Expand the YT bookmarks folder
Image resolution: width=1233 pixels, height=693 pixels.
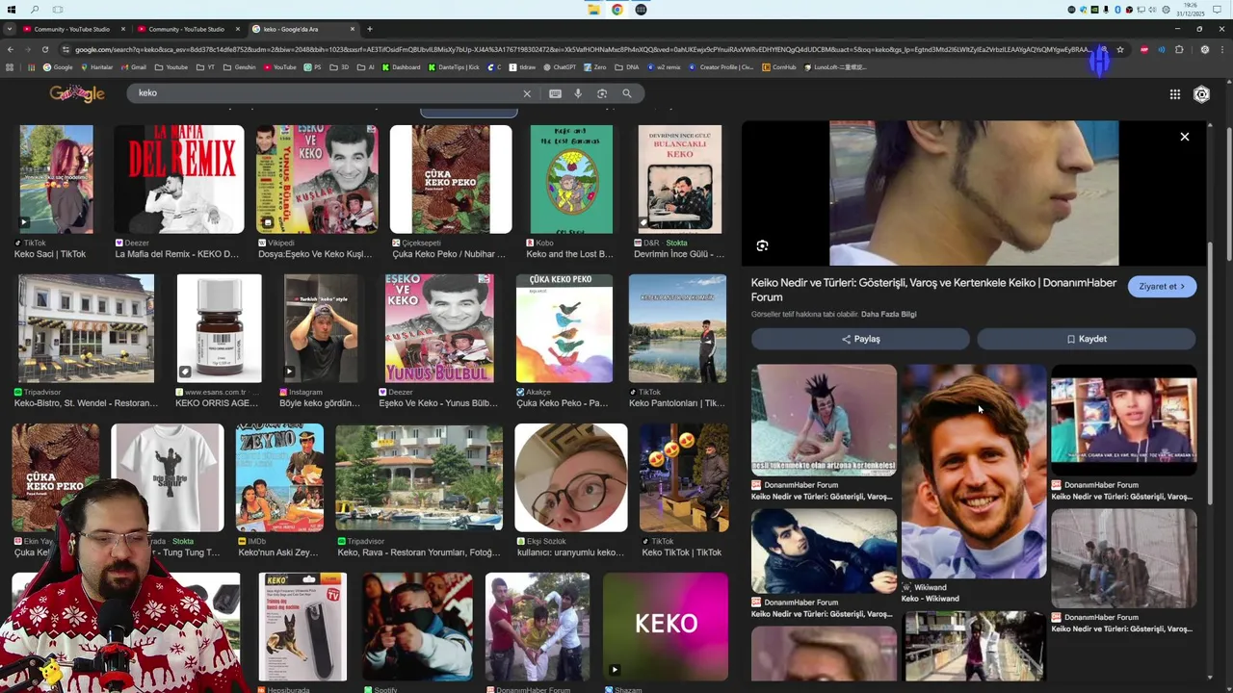click(x=205, y=67)
